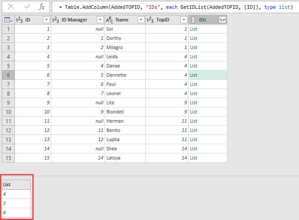Image resolution: width=299 pixels, height=220 pixels.
Task: Click the preview pane 'List' header
Action: [x=16, y=185]
